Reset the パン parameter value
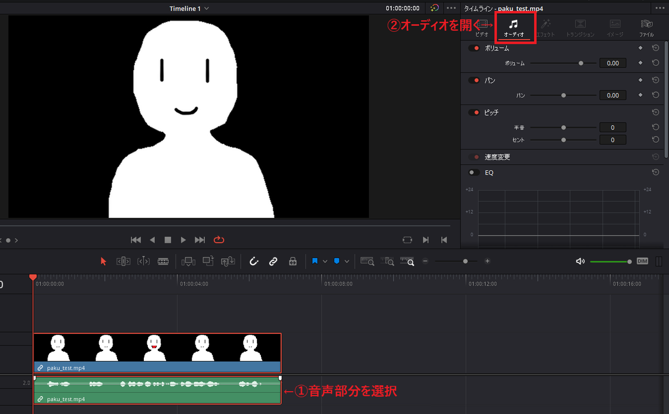The image size is (669, 414). [x=656, y=96]
